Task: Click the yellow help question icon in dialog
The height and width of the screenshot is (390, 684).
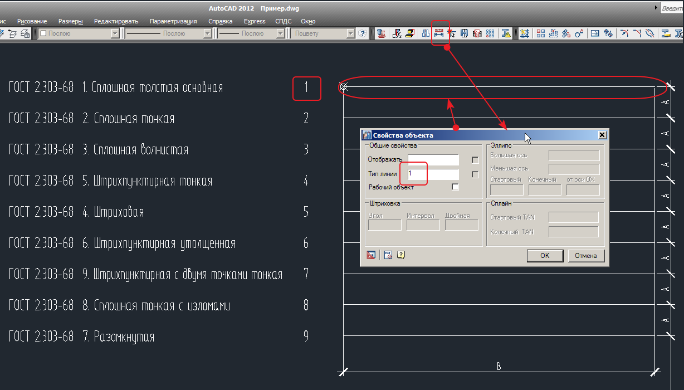Action: (x=400, y=255)
